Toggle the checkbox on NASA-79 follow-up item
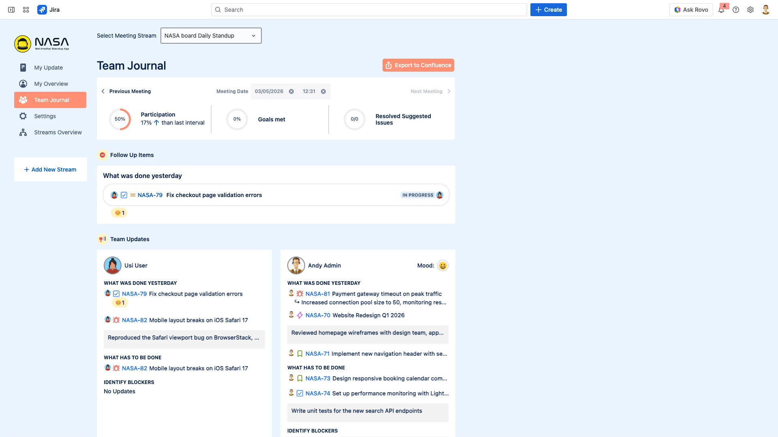This screenshot has height=437, width=778. tap(124, 195)
